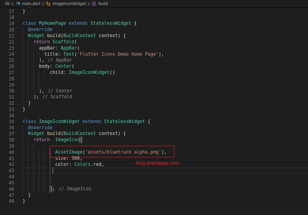Click the MyHomePage class name
This screenshot has height=215, width=308.
pyautogui.click(x=52, y=23)
